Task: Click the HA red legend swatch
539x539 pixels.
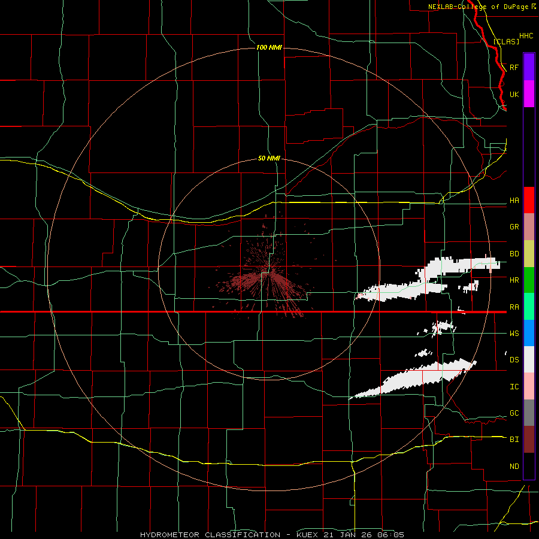Action: (x=529, y=200)
